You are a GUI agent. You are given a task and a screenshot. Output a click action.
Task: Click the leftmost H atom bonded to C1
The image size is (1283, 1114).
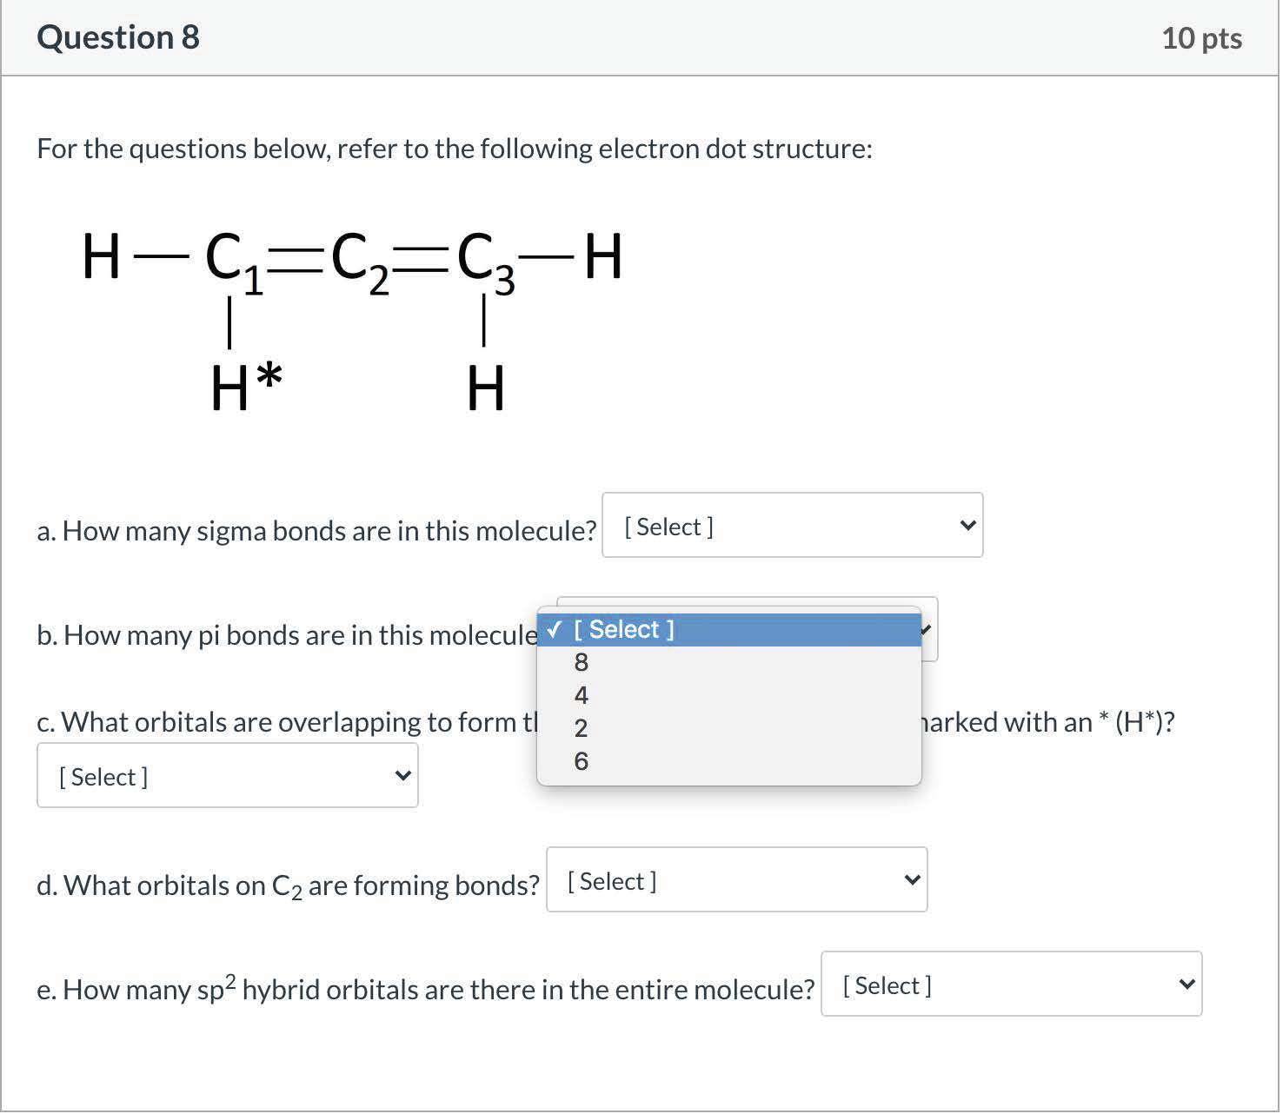coord(101,257)
